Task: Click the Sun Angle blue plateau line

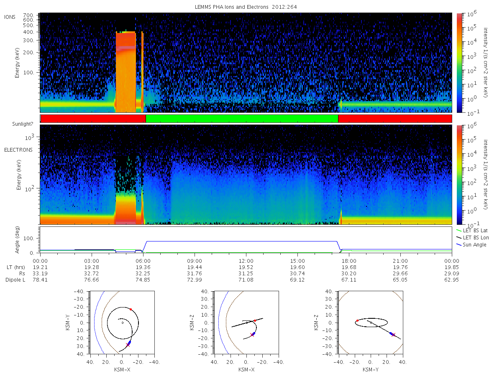Action: click(x=242, y=241)
